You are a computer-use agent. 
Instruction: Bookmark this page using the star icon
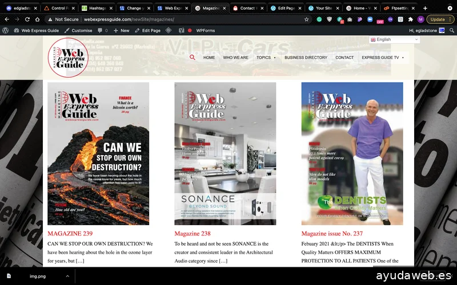[307, 19]
